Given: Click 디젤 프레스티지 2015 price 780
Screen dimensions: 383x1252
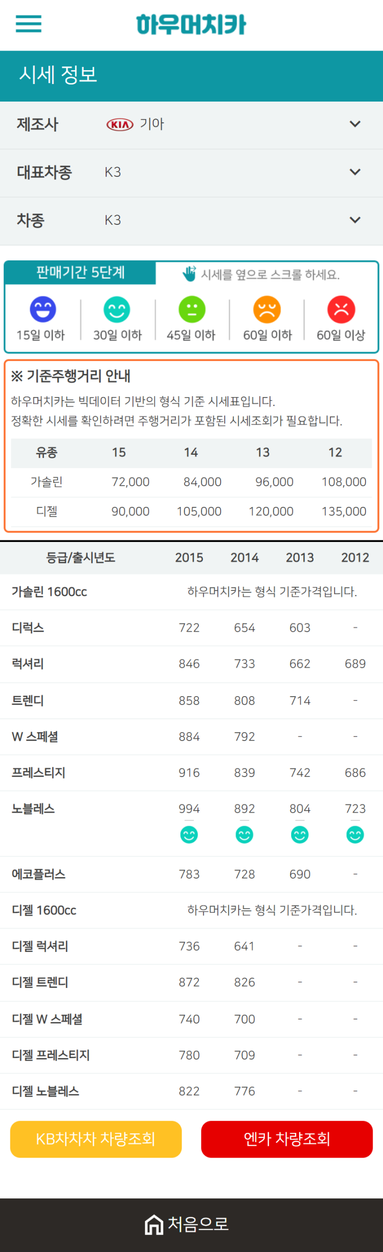Looking at the screenshot, I should [189, 1056].
